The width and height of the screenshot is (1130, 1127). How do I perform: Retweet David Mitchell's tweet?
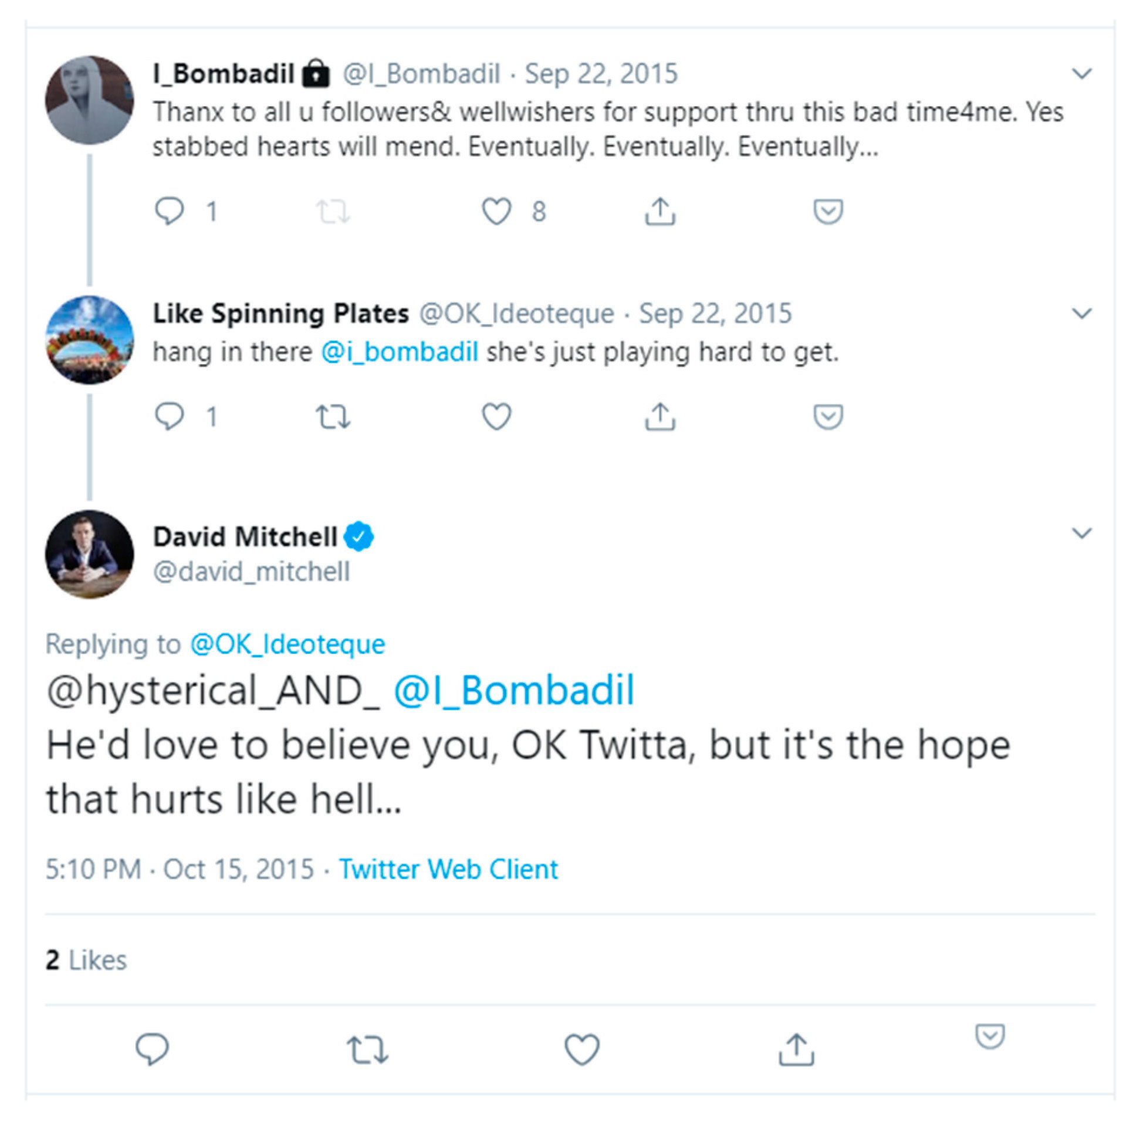click(367, 1049)
